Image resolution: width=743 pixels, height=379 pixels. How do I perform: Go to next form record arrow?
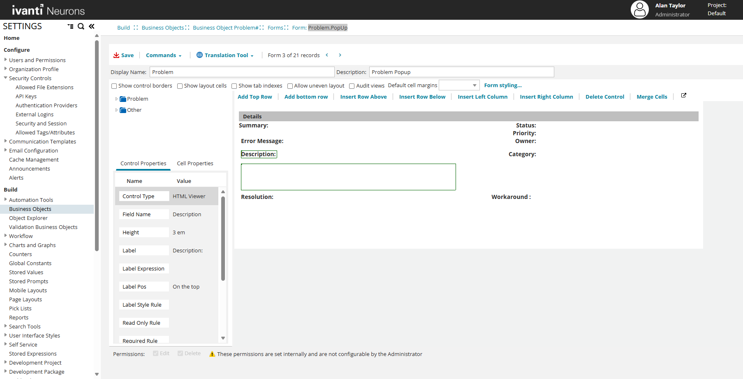point(340,55)
